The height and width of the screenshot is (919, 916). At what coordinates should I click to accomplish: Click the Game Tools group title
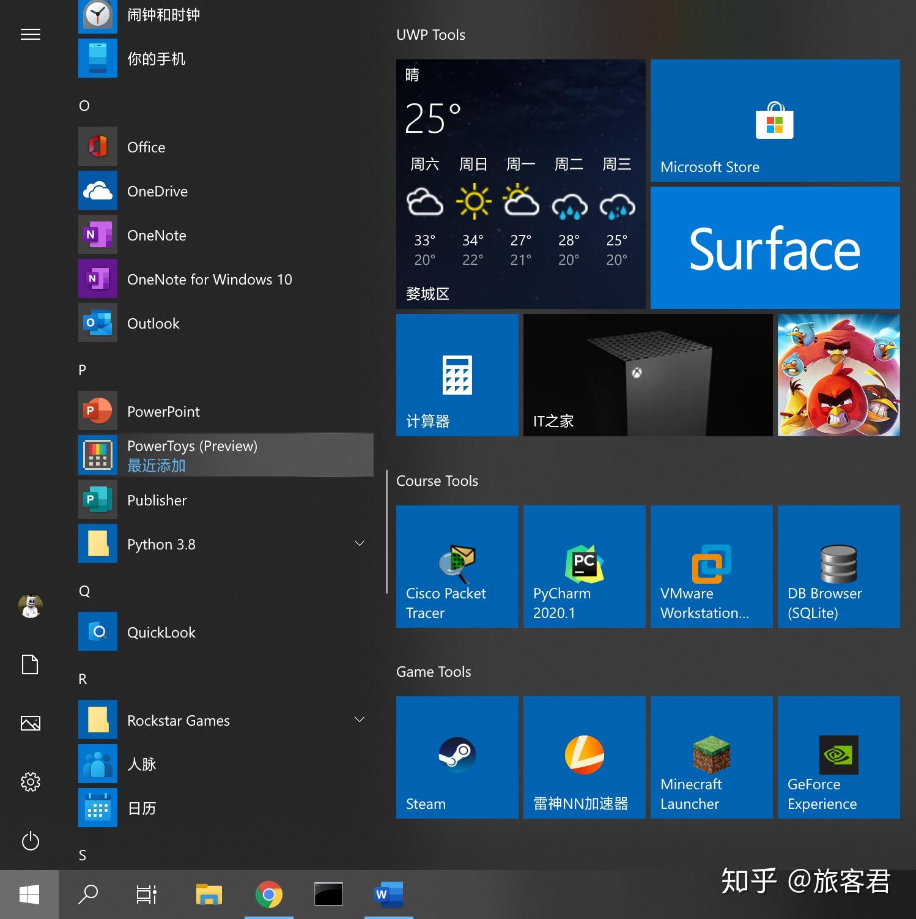coord(434,672)
